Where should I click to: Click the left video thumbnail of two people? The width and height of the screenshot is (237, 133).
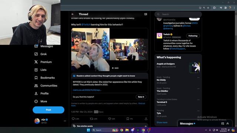(x=90, y=50)
